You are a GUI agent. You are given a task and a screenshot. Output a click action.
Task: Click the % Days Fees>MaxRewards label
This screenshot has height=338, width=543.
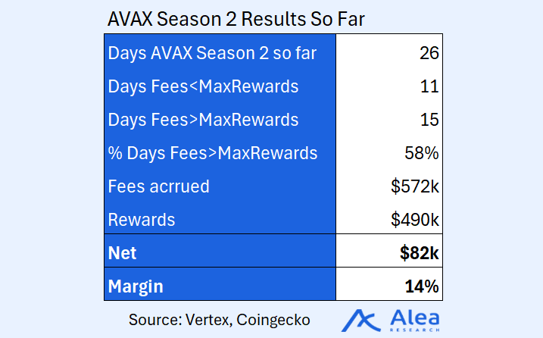(x=213, y=153)
